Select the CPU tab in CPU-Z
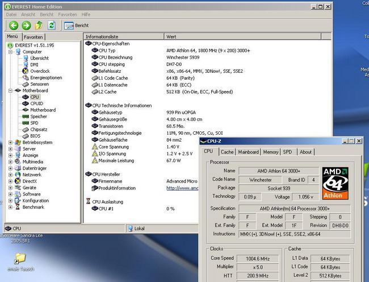Screen dimensions: 369x282 (208, 151)
